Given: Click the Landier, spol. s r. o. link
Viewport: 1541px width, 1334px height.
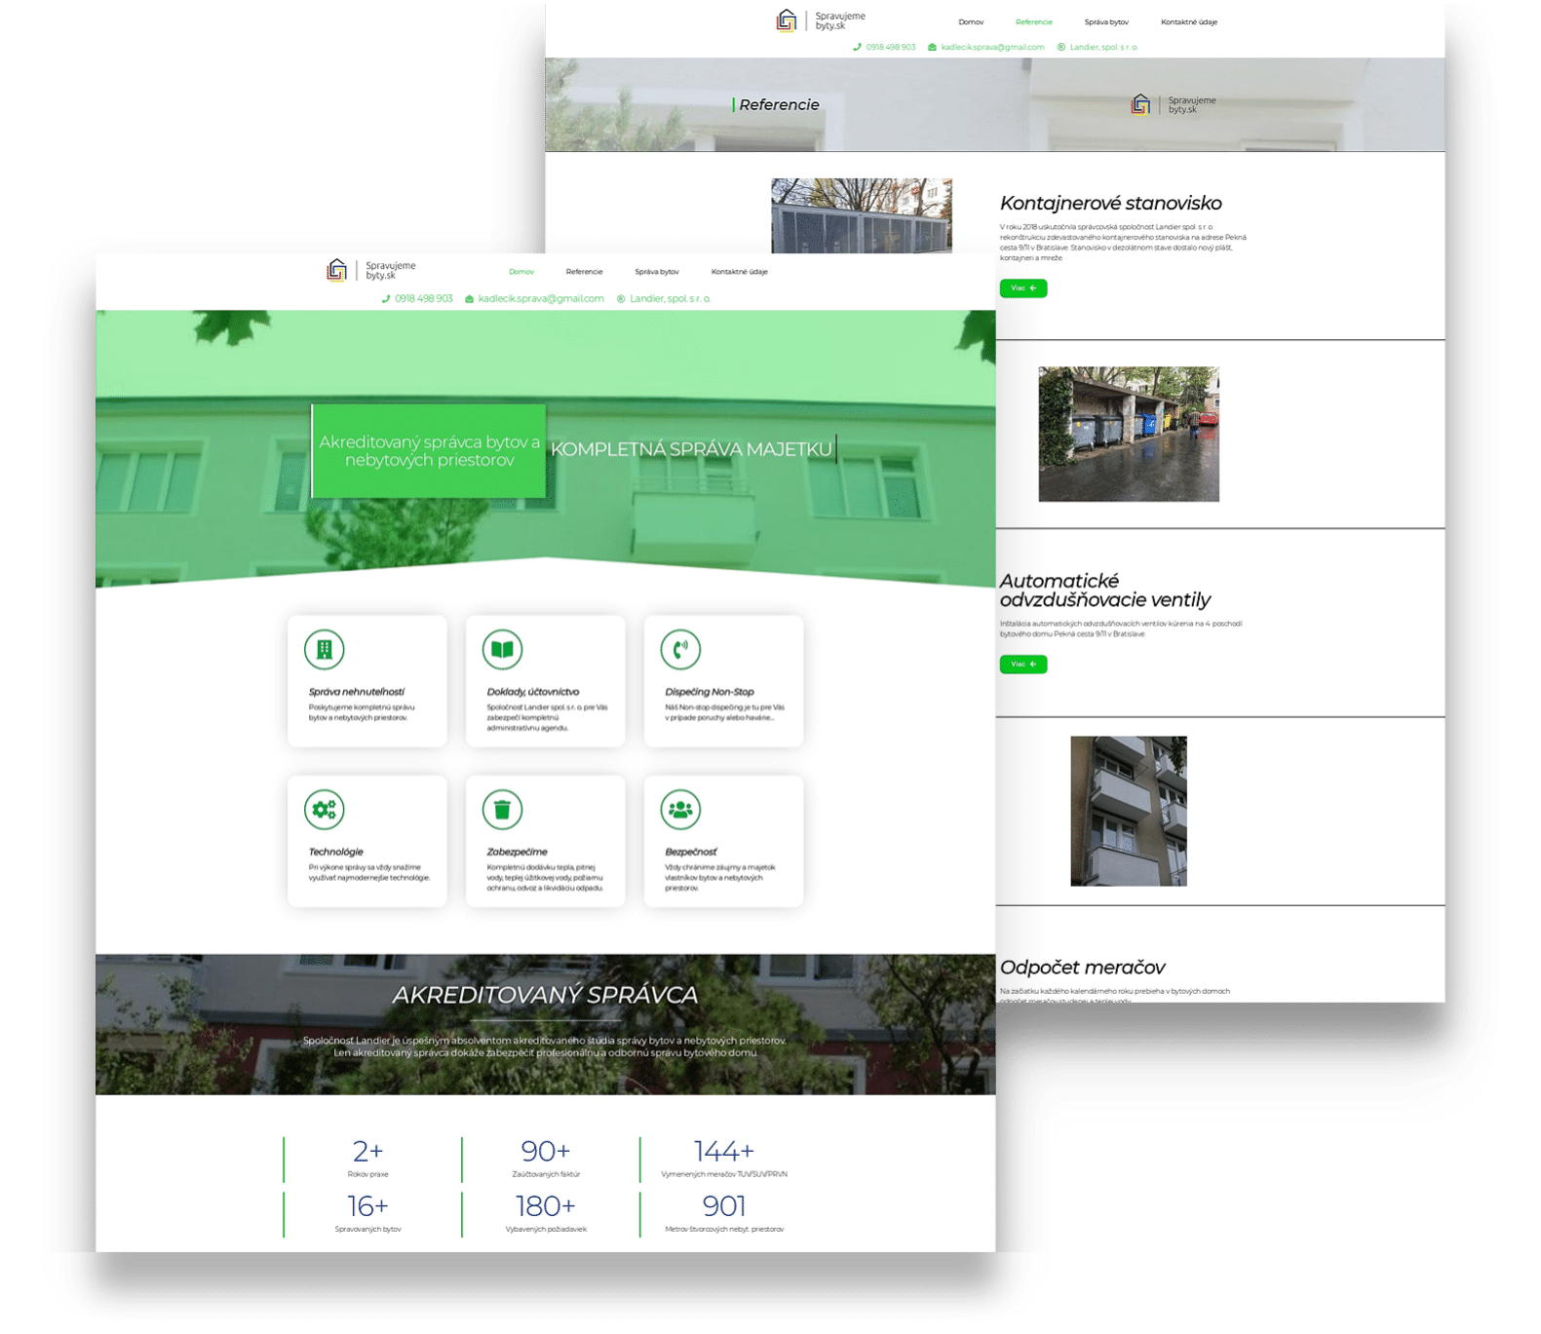Looking at the screenshot, I should pos(670,299).
